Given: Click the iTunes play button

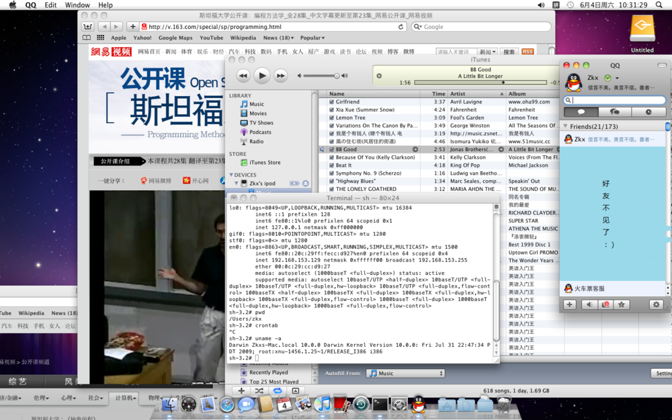Looking at the screenshot, I should tap(262, 76).
